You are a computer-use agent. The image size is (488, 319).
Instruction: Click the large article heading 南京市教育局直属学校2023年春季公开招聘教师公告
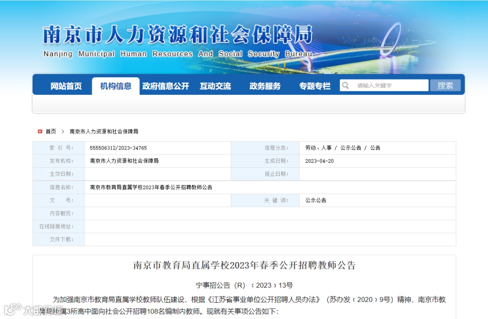point(244,265)
